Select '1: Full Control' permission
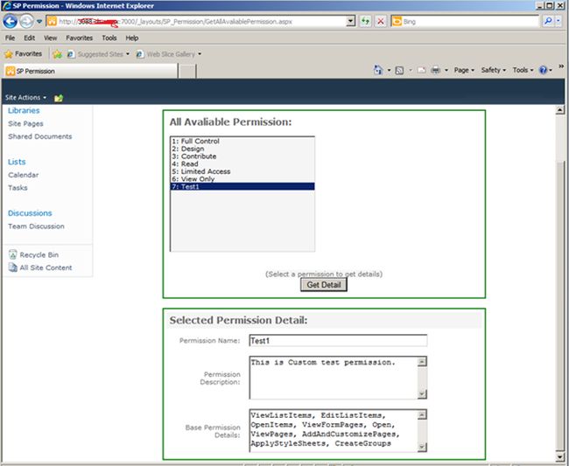The width and height of the screenshot is (569, 466). tap(242, 141)
